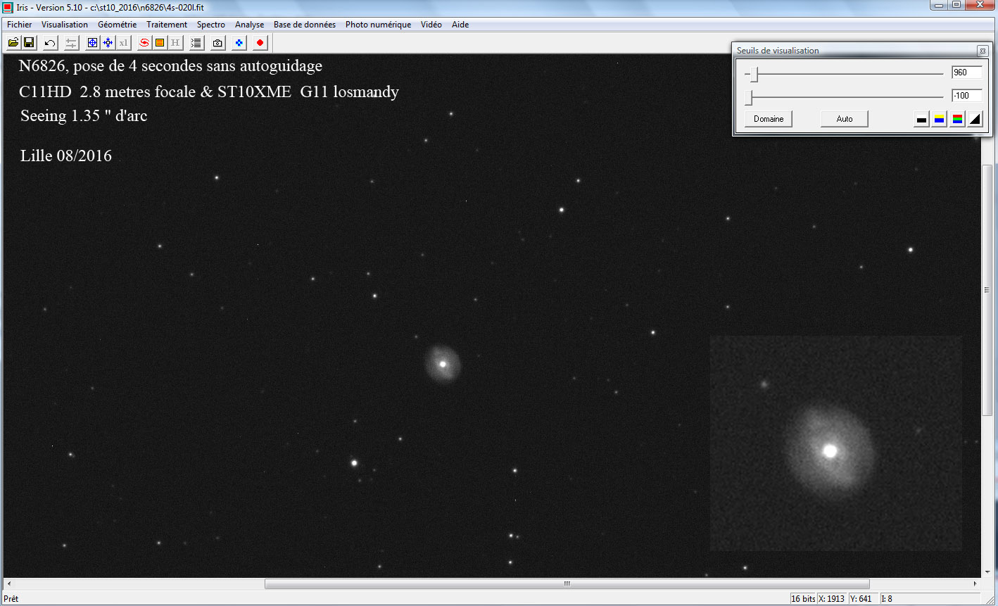Select the yellow and blue palette icon
The height and width of the screenshot is (606, 998).
click(x=939, y=119)
